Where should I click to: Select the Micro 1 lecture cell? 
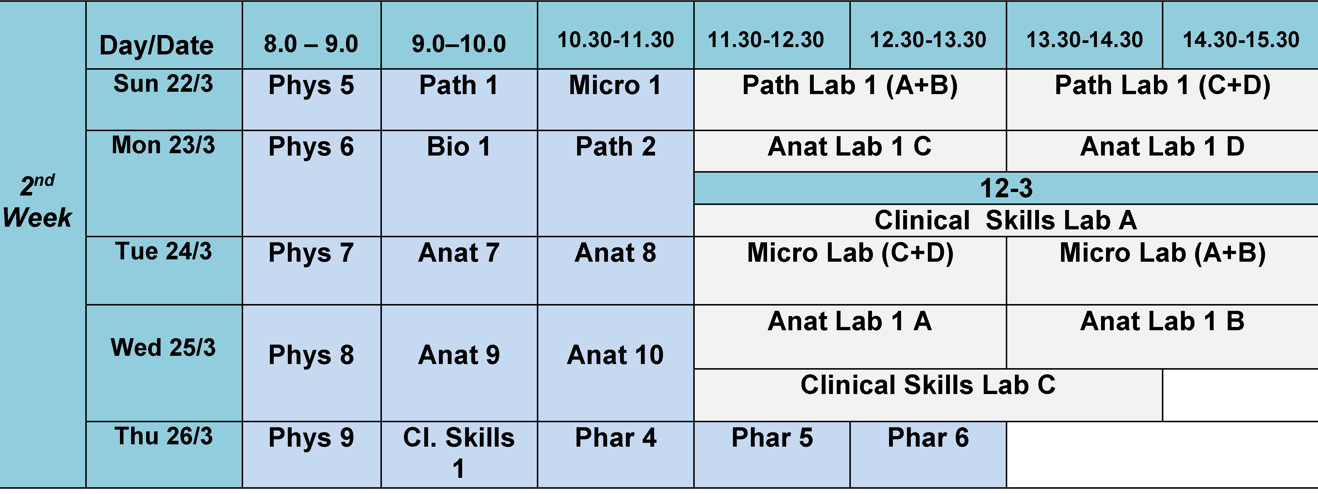point(616,86)
